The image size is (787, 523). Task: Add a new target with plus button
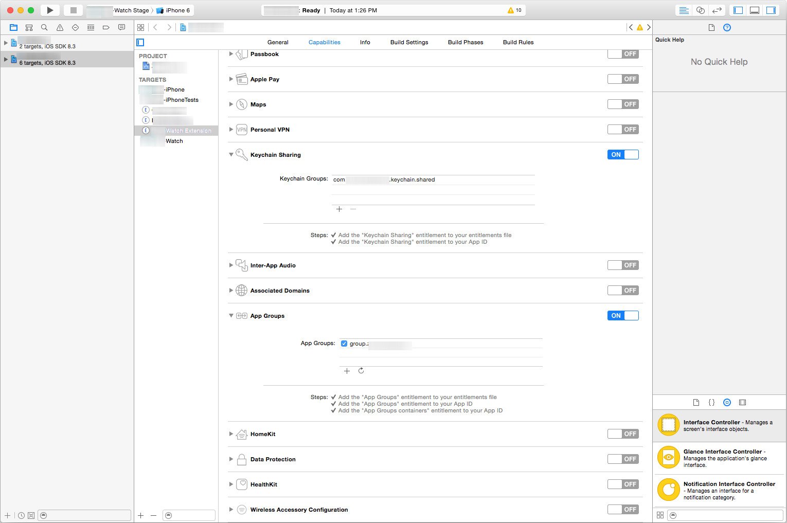click(x=140, y=515)
